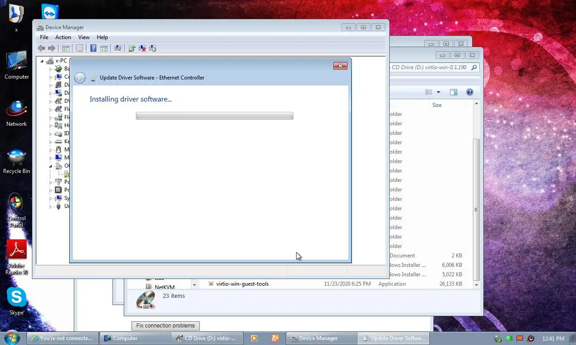576x345 pixels.
Task: Expand the Mice tree node arrow
Action: 50,150
